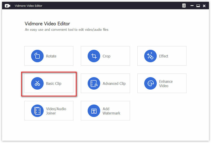Click the Add Watermark label

coord(111,111)
